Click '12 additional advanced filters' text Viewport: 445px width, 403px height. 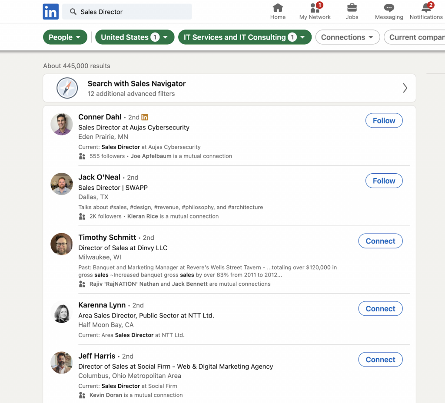point(131,94)
